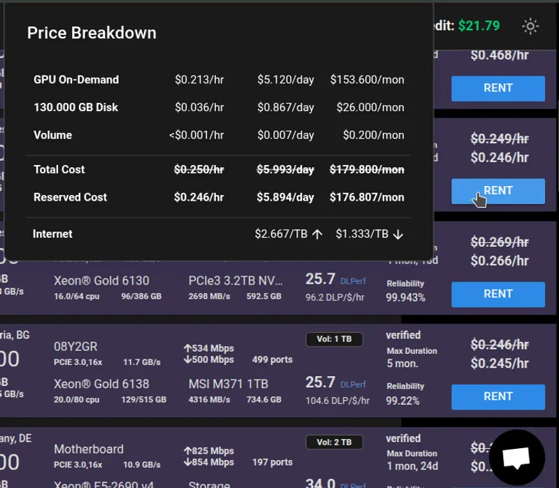
Task: Click the PCIe3 3.2TB NV... storage name
Action: tap(235, 281)
